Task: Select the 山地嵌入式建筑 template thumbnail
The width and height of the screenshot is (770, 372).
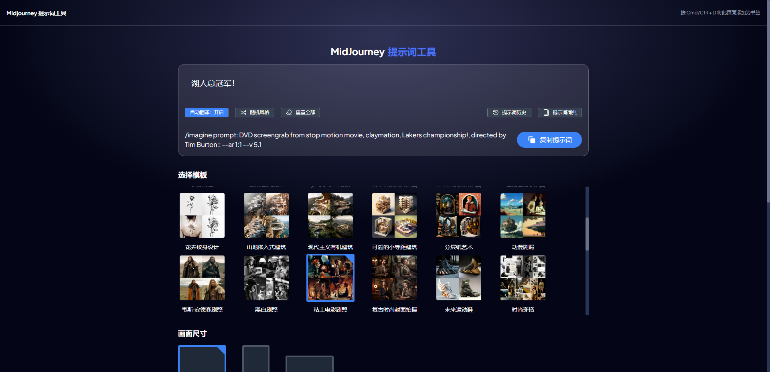Action: click(266, 215)
